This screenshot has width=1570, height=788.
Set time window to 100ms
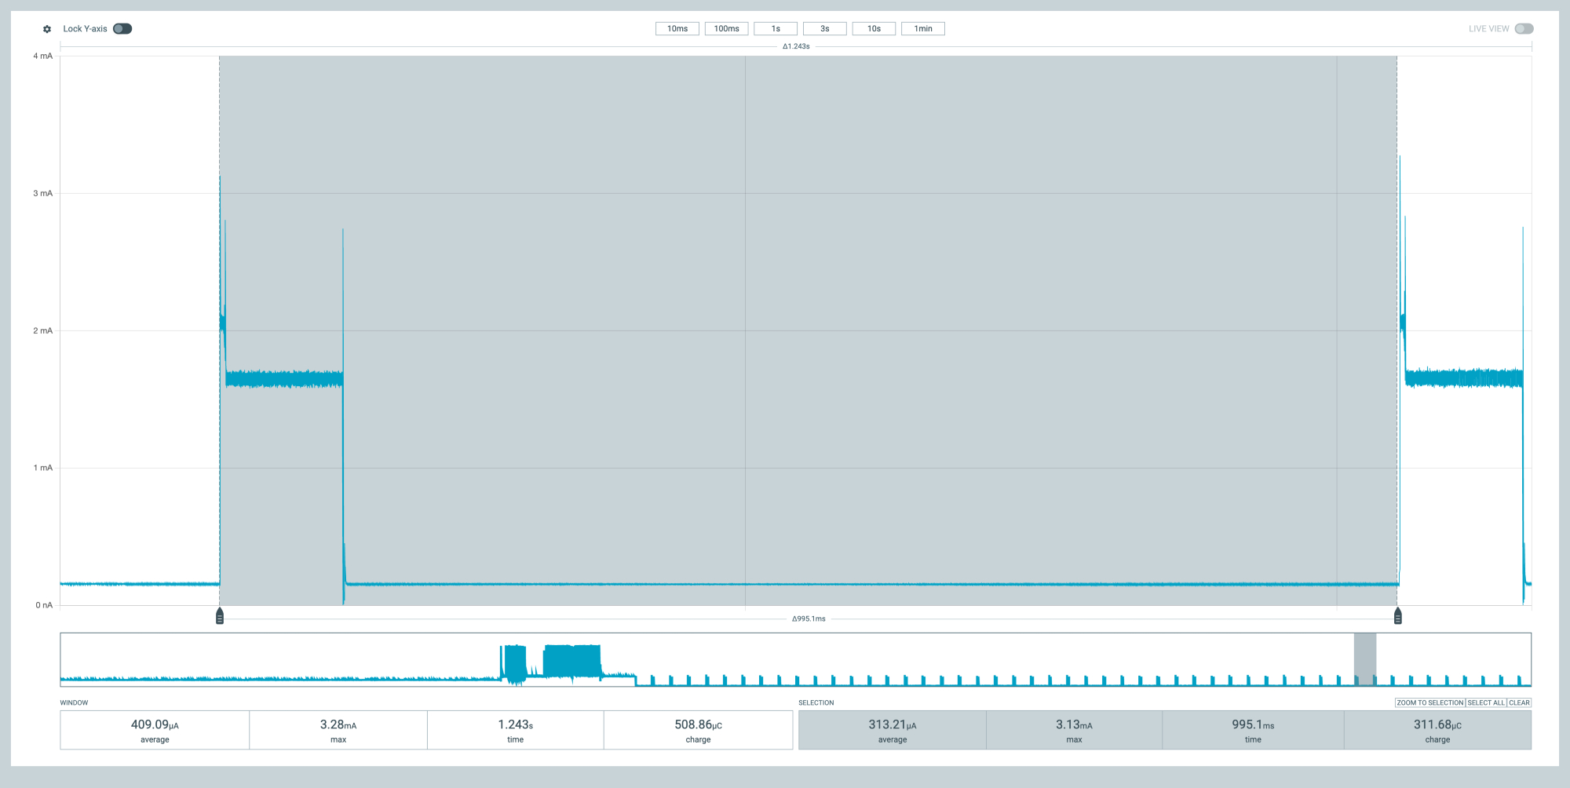tap(726, 29)
